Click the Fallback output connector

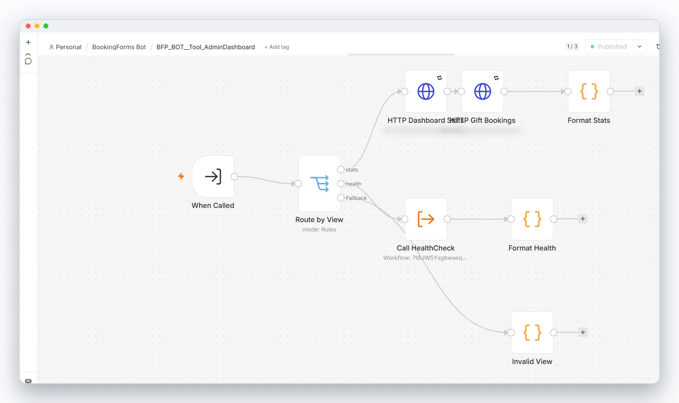(341, 198)
